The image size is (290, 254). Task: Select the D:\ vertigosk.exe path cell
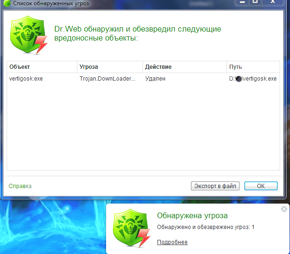(x=253, y=79)
